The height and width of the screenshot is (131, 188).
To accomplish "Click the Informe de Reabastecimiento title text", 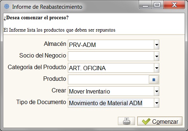I will pyautogui.click(x=47, y=7).
